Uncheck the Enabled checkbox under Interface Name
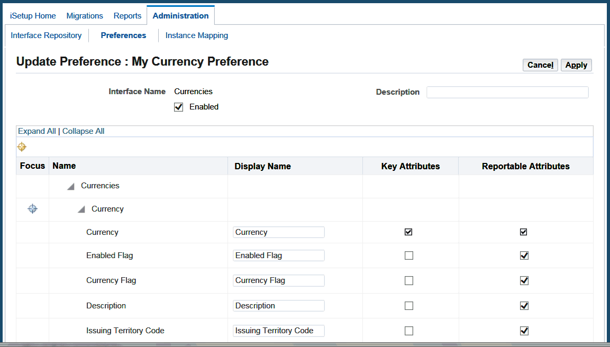The width and height of the screenshot is (610, 347). [179, 107]
